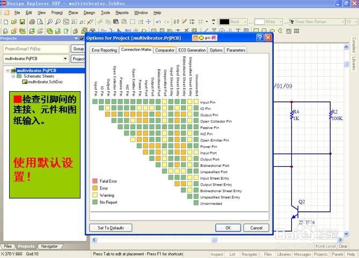Click the schematic vertical scrollbar down arrow
Image resolution: width=359 pixels, height=258 pixels.
[346, 234]
